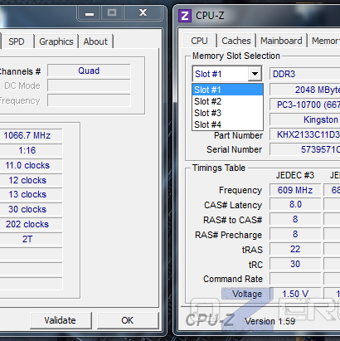This screenshot has width=340, height=341.
Task: Choose Slot #2 from the list
Action: (227, 101)
